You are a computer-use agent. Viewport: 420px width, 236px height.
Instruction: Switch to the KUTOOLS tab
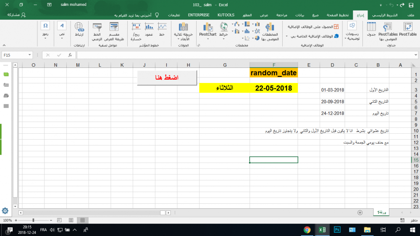click(226, 15)
